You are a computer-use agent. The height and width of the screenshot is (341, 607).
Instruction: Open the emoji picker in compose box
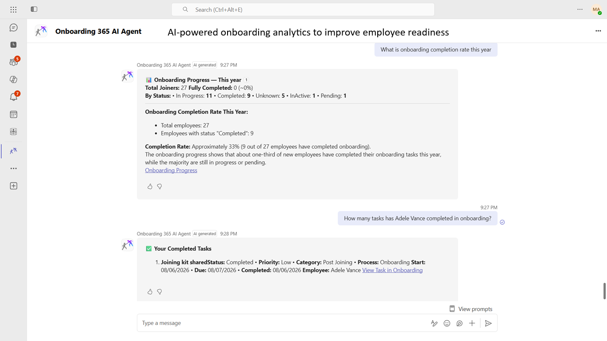click(x=447, y=323)
